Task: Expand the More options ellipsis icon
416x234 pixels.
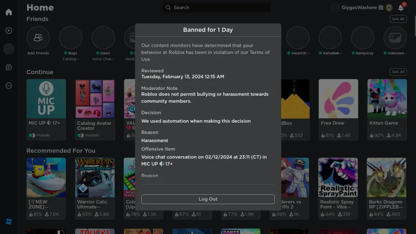Action: click(8, 85)
